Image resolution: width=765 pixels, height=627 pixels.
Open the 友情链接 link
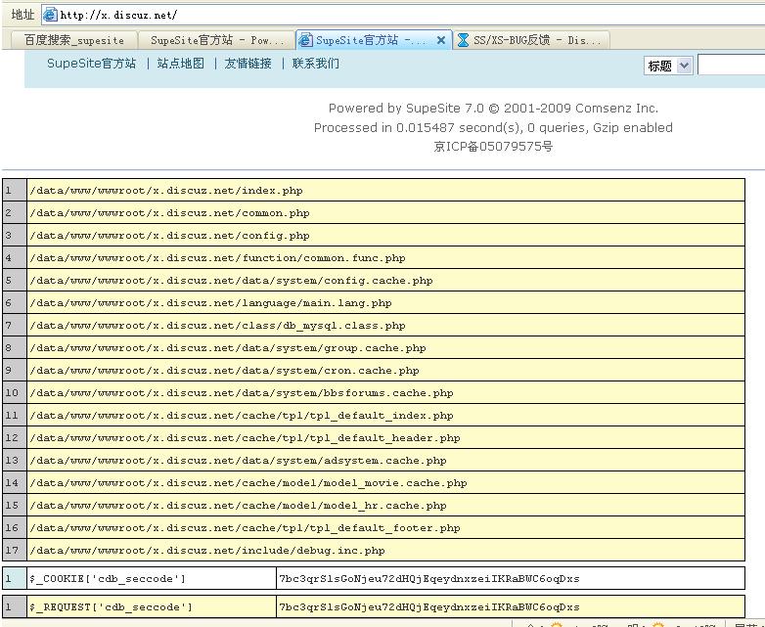[x=247, y=64]
